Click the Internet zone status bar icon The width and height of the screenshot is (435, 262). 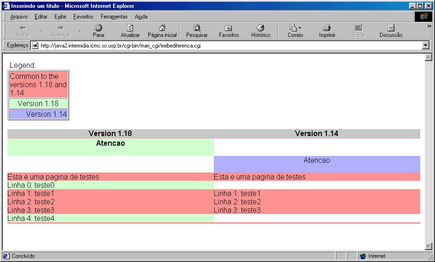363,256
